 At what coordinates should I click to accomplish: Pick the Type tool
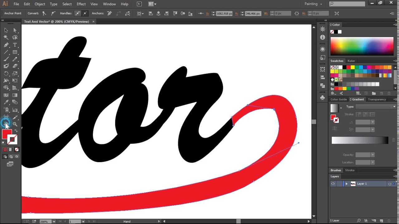[x=15, y=45]
